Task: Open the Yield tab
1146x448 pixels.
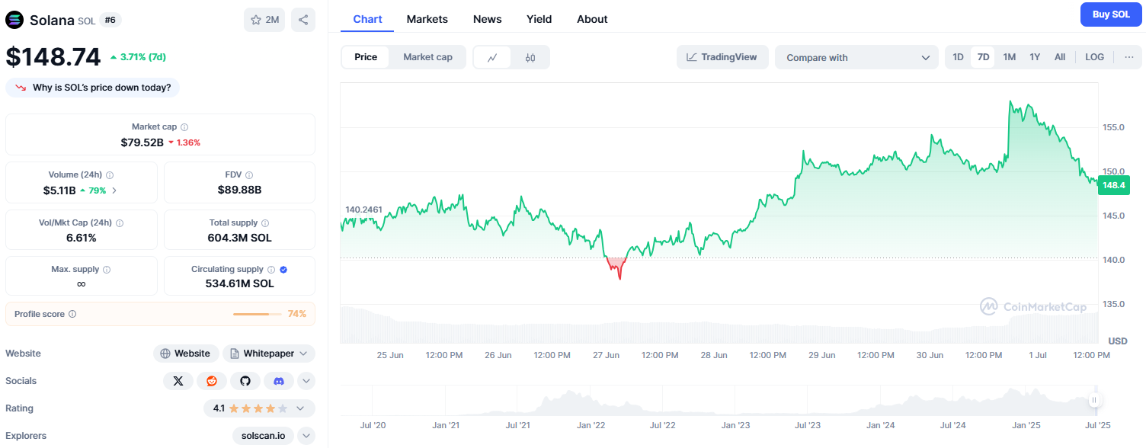Action: click(x=539, y=19)
